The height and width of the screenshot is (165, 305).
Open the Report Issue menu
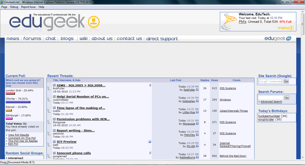tap(28, 7)
